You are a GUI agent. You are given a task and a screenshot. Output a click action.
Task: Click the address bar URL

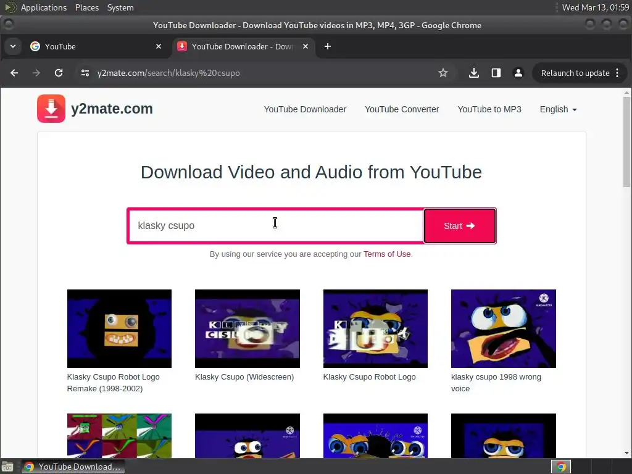pyautogui.click(x=168, y=73)
